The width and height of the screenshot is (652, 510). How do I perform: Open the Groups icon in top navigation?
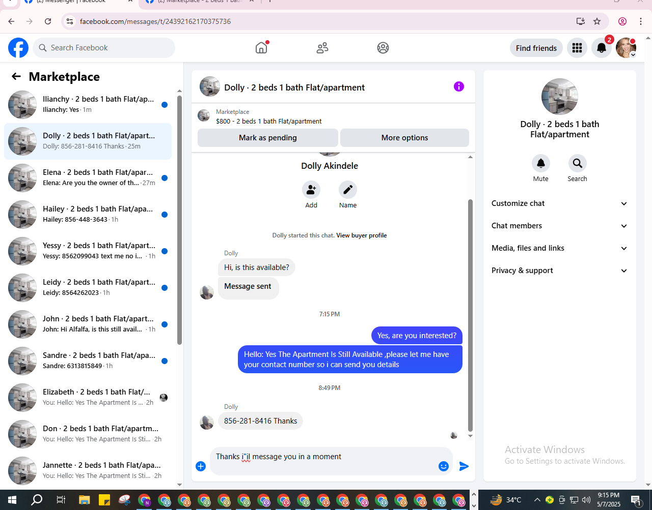(383, 48)
